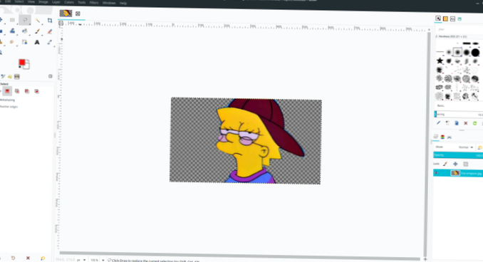The width and height of the screenshot is (483, 262).
Task: Set selection mode to Add to selection
Action: (17, 91)
